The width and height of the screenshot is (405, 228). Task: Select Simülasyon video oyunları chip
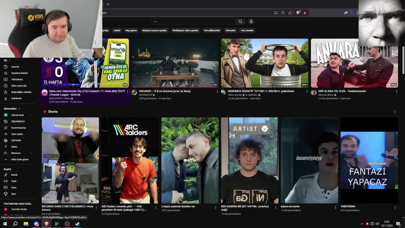[185, 30]
